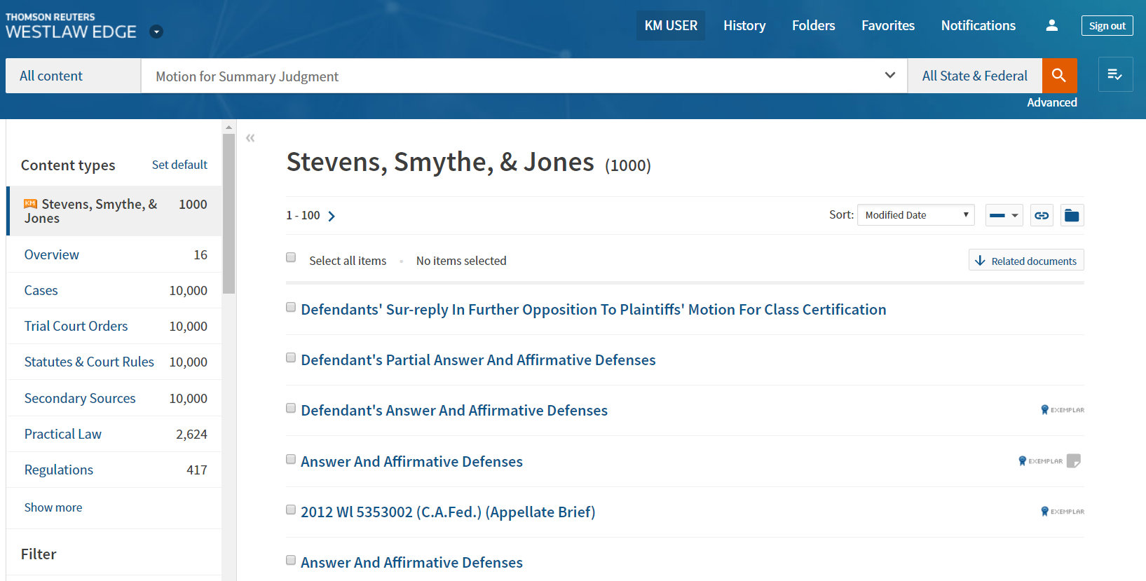This screenshot has height=581, width=1146.
Task: Click the sidebar scrollbar thumb
Action: [228, 213]
